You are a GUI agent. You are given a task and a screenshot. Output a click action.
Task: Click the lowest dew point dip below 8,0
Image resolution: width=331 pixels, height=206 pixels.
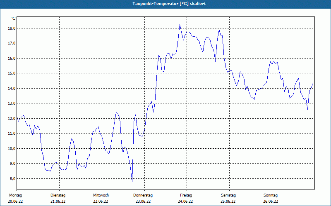[x=132, y=181]
